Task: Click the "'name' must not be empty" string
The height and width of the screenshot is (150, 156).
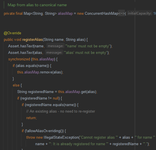Action: (x=88, y=46)
